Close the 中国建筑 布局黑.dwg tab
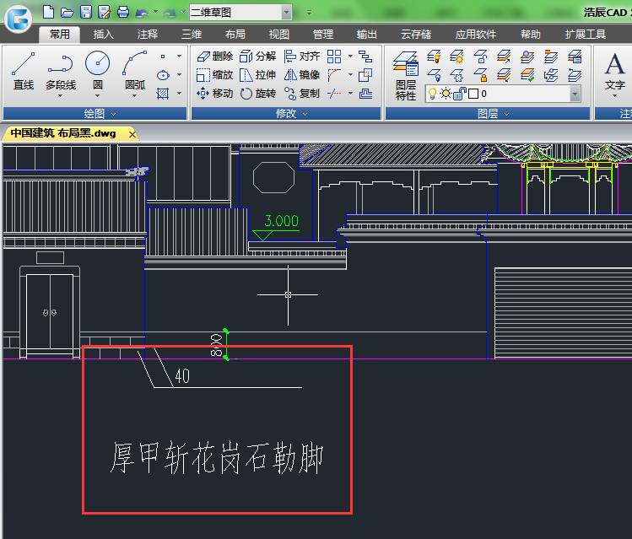 [132, 134]
